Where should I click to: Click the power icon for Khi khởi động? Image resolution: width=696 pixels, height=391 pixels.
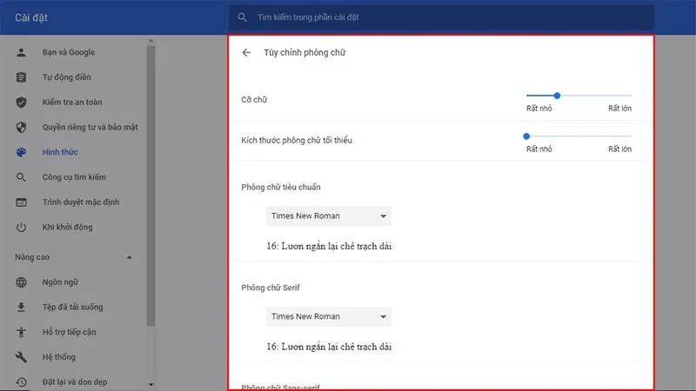coord(21,227)
